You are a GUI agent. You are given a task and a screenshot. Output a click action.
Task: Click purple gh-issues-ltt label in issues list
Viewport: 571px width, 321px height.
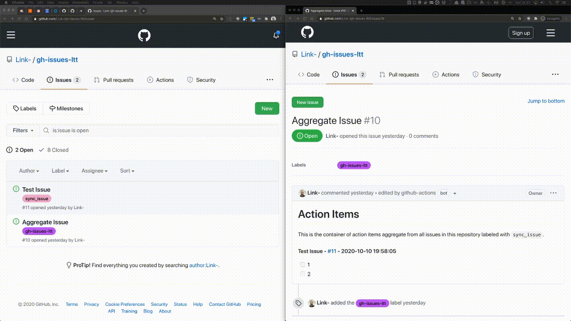[x=39, y=231]
